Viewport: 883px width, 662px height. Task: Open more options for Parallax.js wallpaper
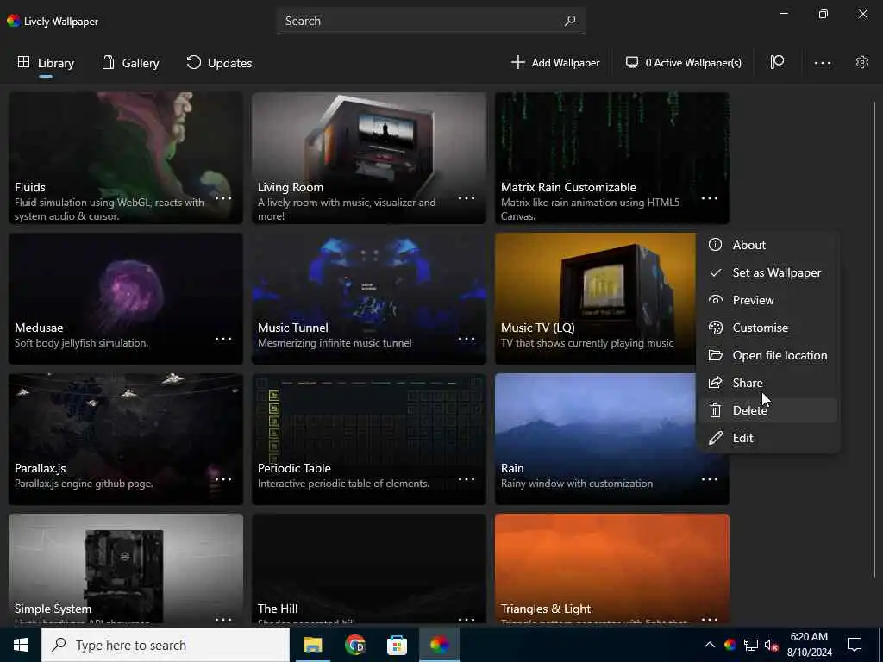coord(223,479)
